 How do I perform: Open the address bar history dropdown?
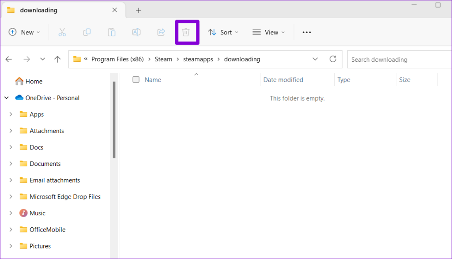click(315, 59)
